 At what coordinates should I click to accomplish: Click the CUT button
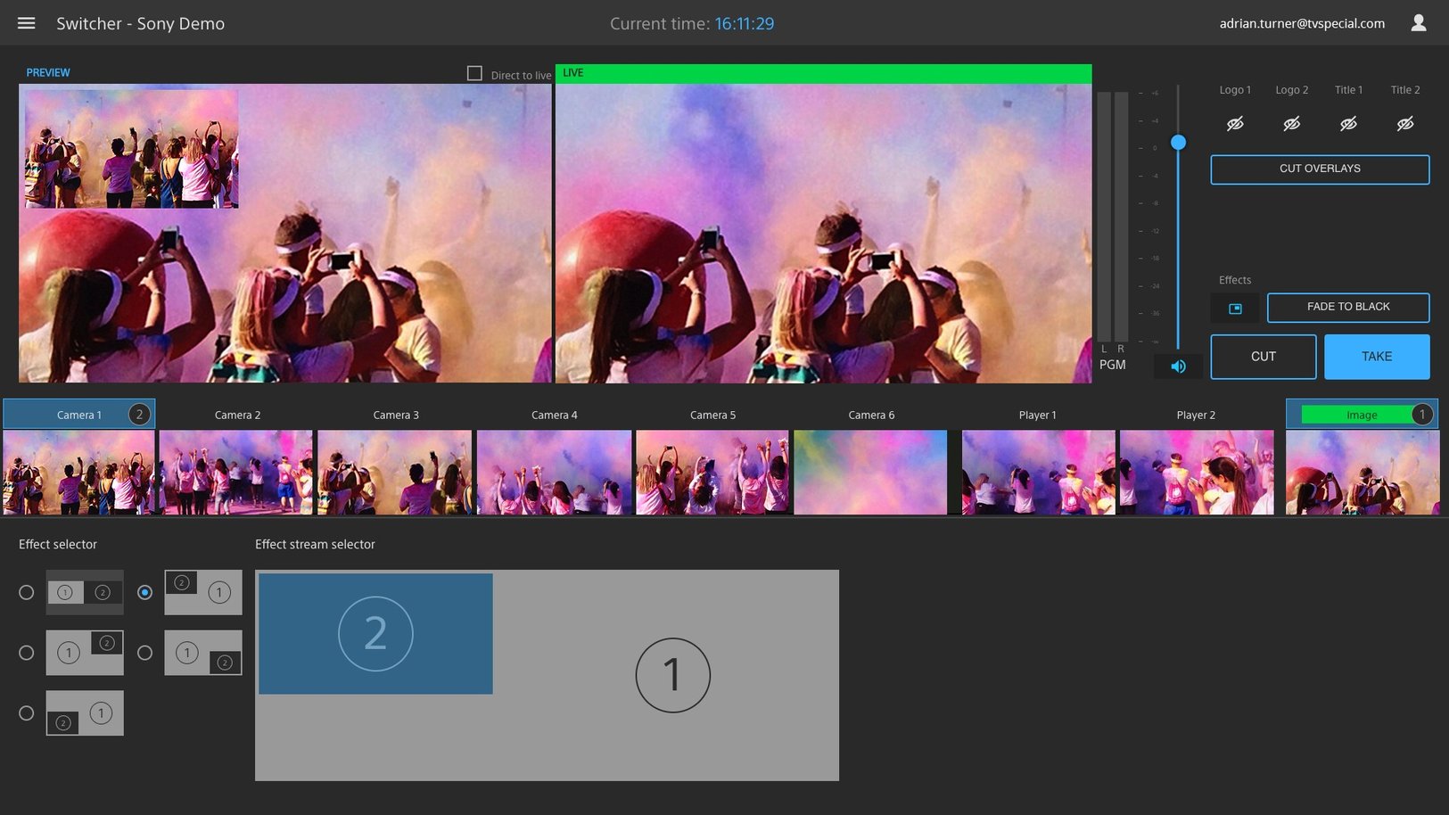click(x=1263, y=356)
